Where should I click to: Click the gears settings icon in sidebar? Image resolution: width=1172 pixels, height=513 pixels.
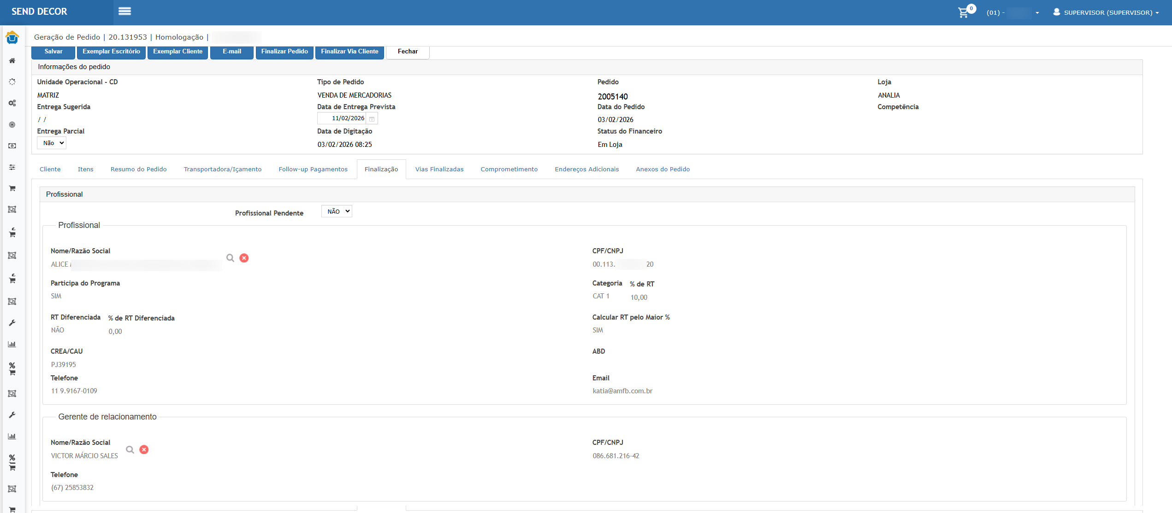[12, 103]
